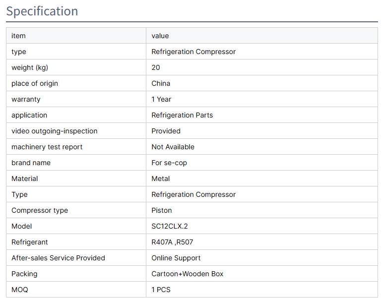
Task: Click the 'R407A ,R507' refrigerant value
Action: click(172, 242)
